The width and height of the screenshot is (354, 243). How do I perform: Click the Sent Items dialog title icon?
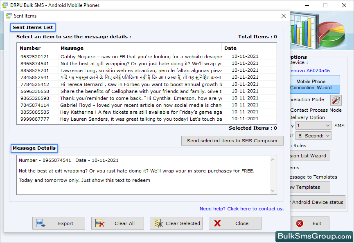9,16
